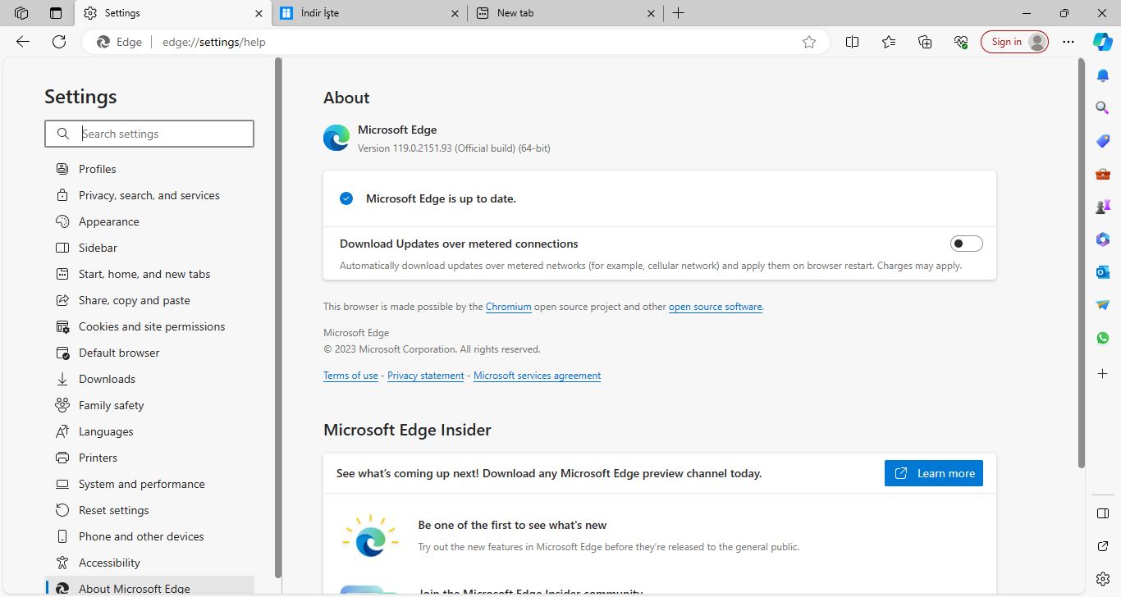Open the Favorites list
Screen dimensions: 1121x597
point(889,42)
